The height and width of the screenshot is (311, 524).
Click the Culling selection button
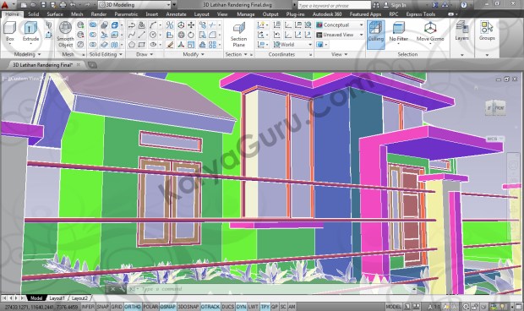click(375, 34)
